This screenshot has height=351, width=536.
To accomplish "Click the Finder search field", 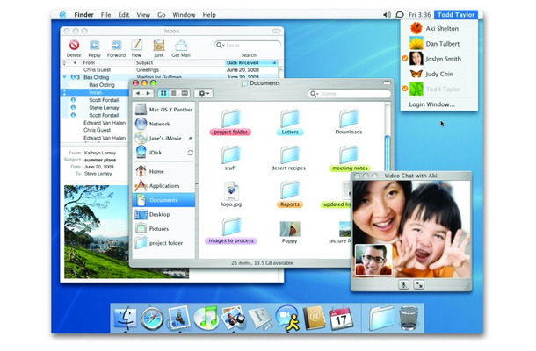I will click(350, 94).
